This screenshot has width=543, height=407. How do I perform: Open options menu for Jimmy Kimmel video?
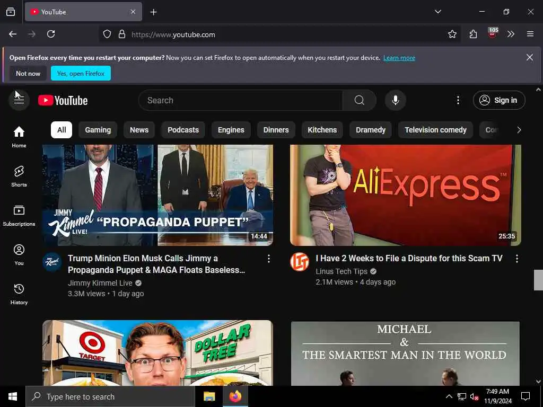(269, 259)
